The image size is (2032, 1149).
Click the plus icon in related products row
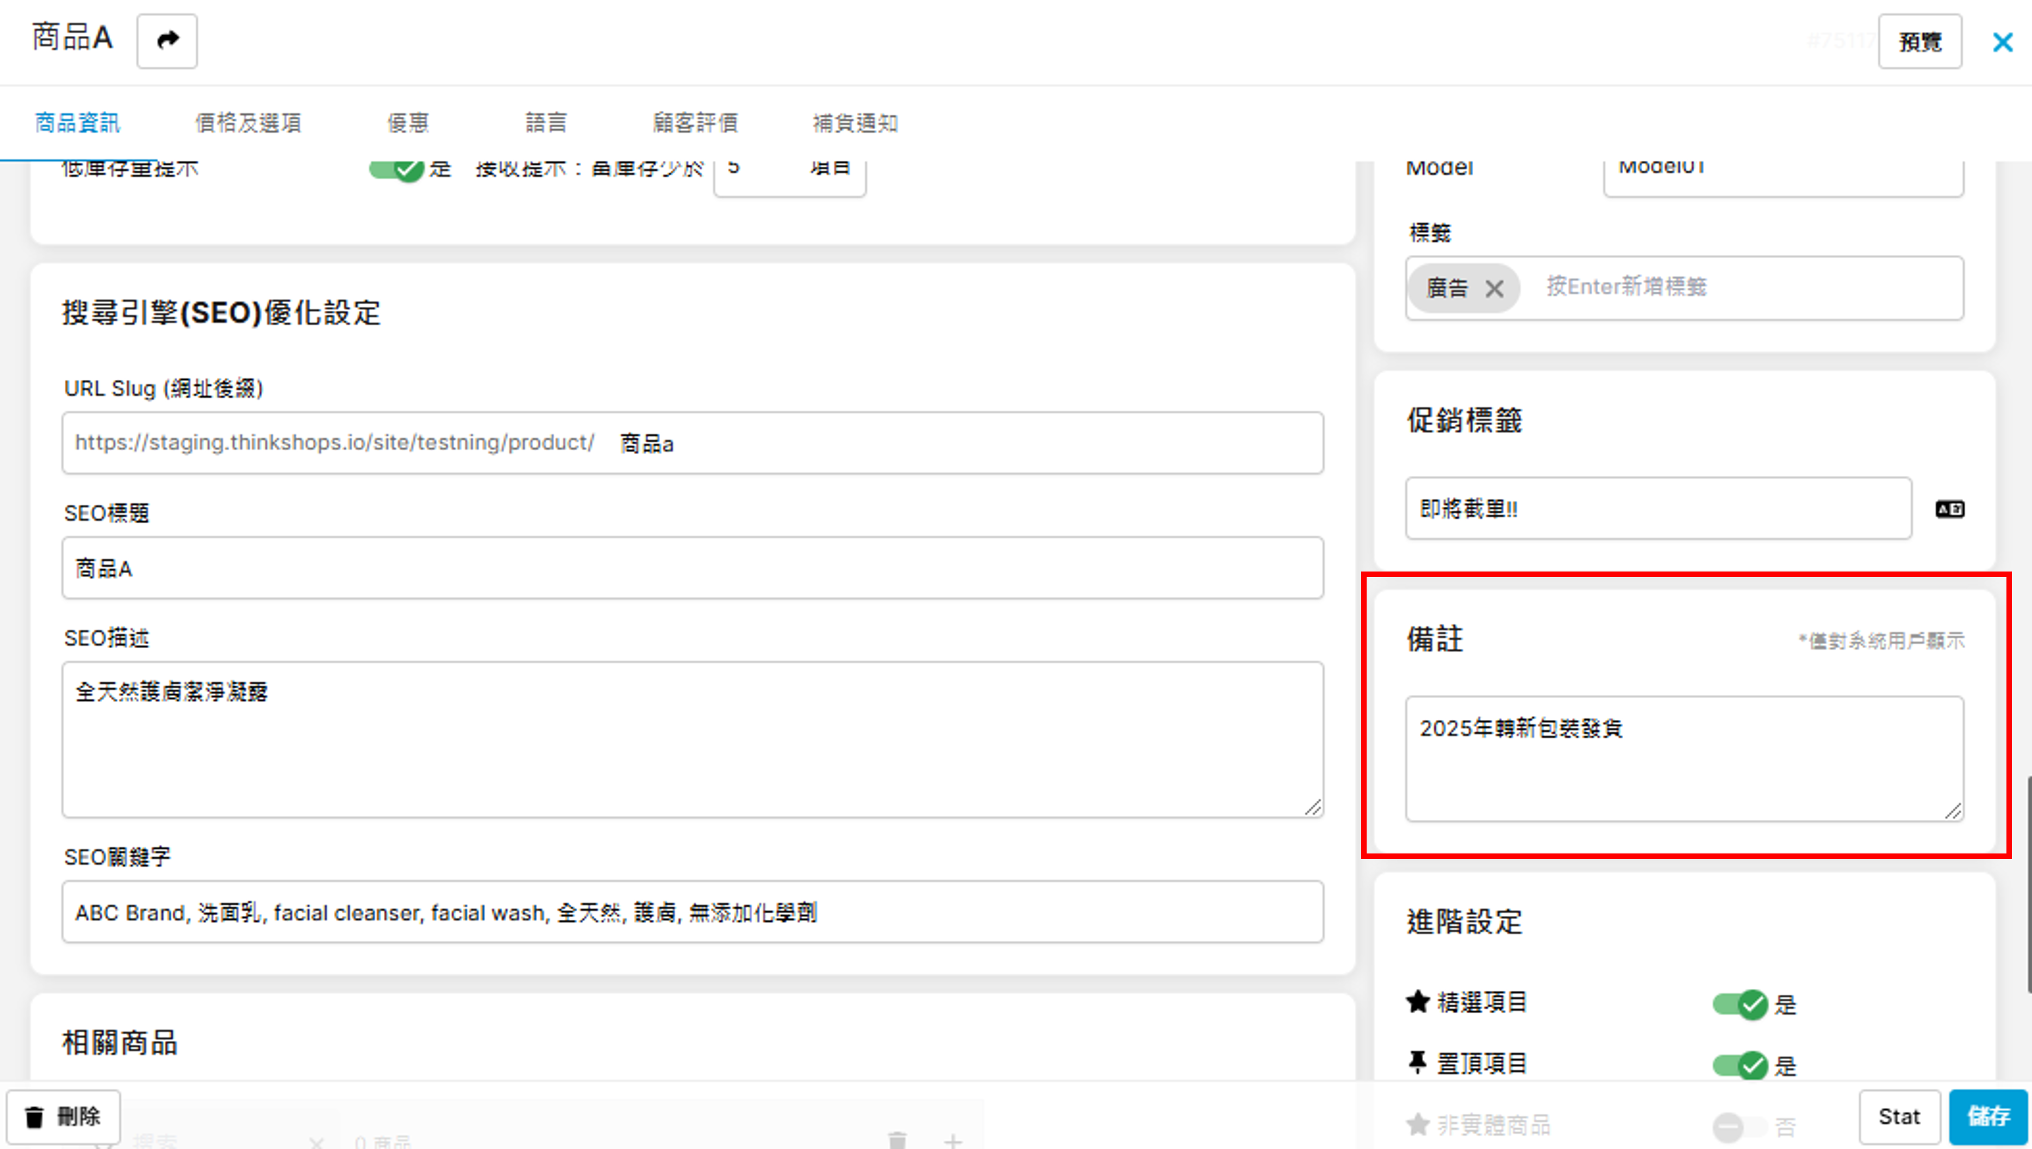pyautogui.click(x=953, y=1140)
